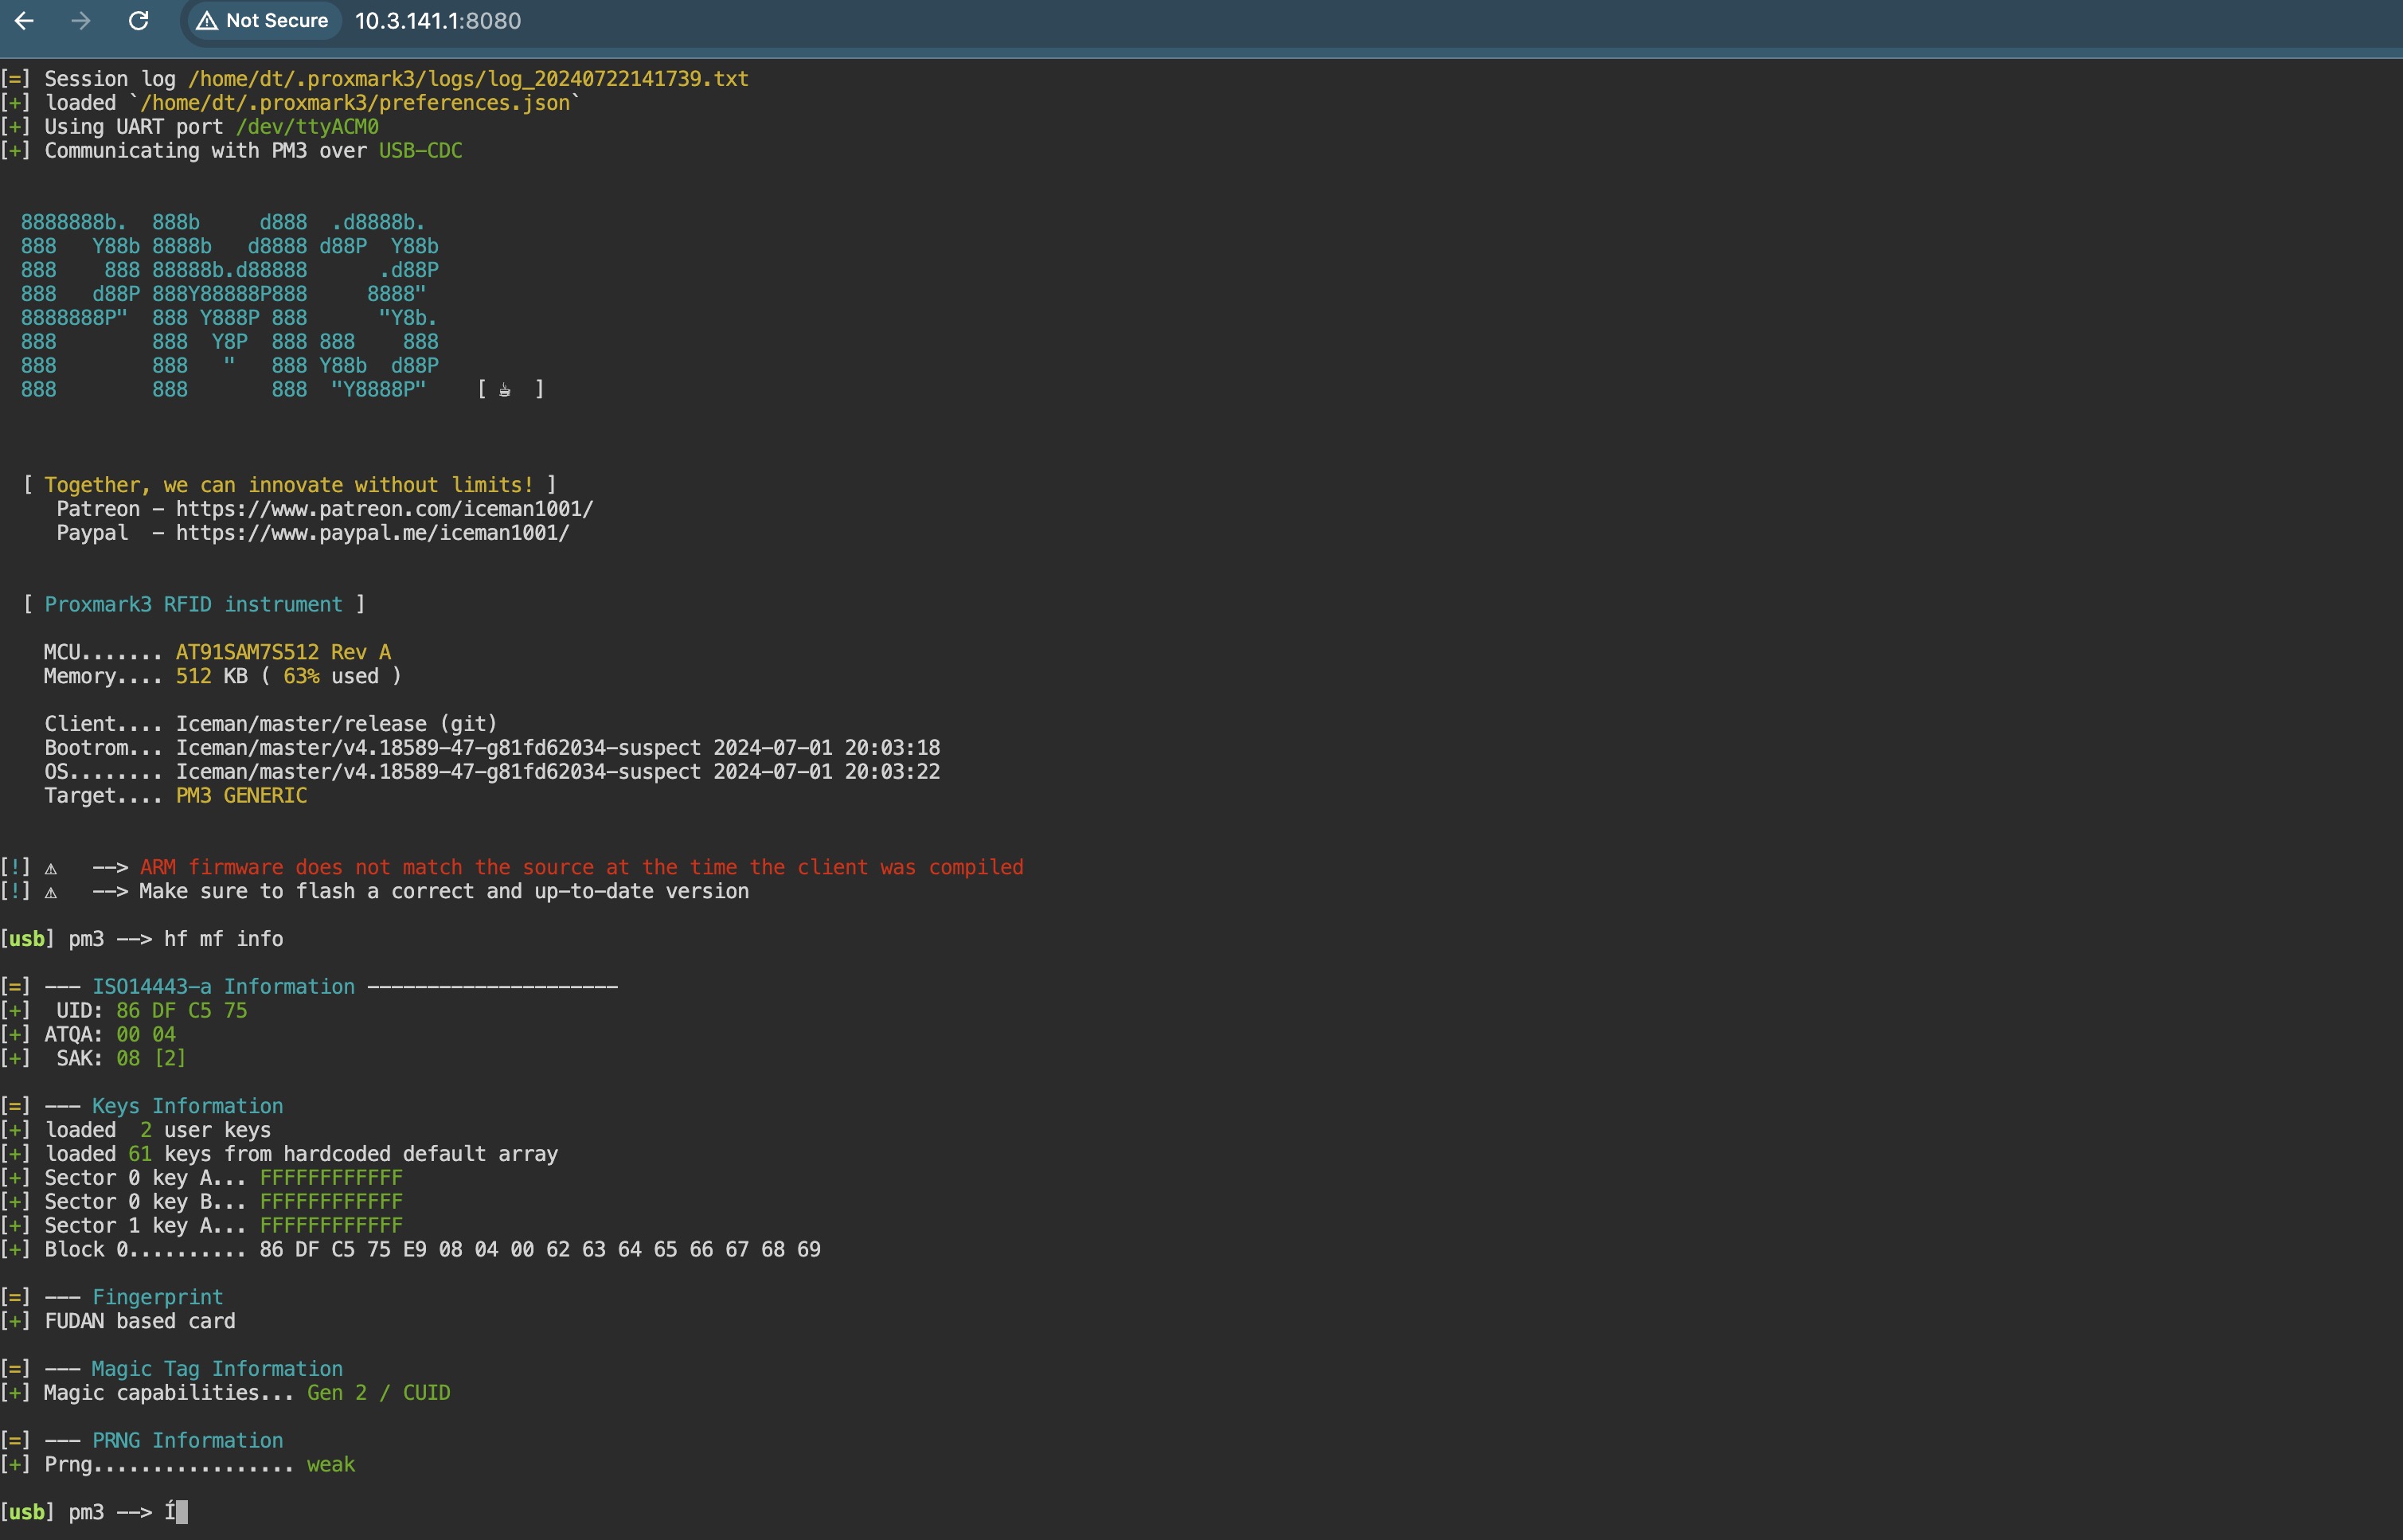Click the SAK value 08 [2]
Screen dimensions: 2403x1540
click(x=151, y=1058)
